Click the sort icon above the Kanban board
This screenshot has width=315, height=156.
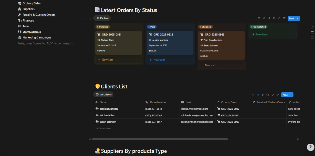[x=264, y=18]
